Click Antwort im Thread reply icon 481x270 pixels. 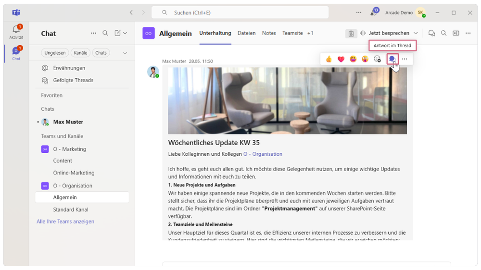coord(392,59)
